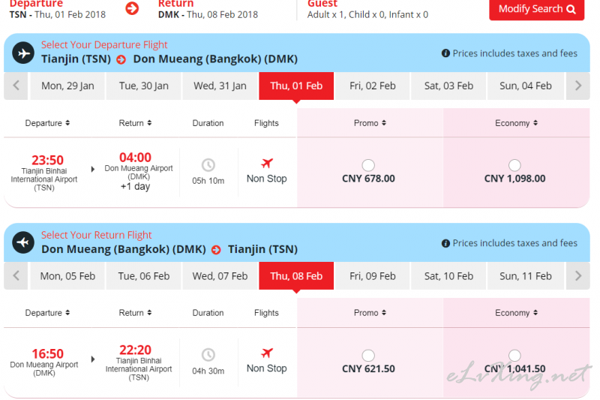
Task: Select the Economy fare CNY 1,098.00
Action: [x=514, y=165]
